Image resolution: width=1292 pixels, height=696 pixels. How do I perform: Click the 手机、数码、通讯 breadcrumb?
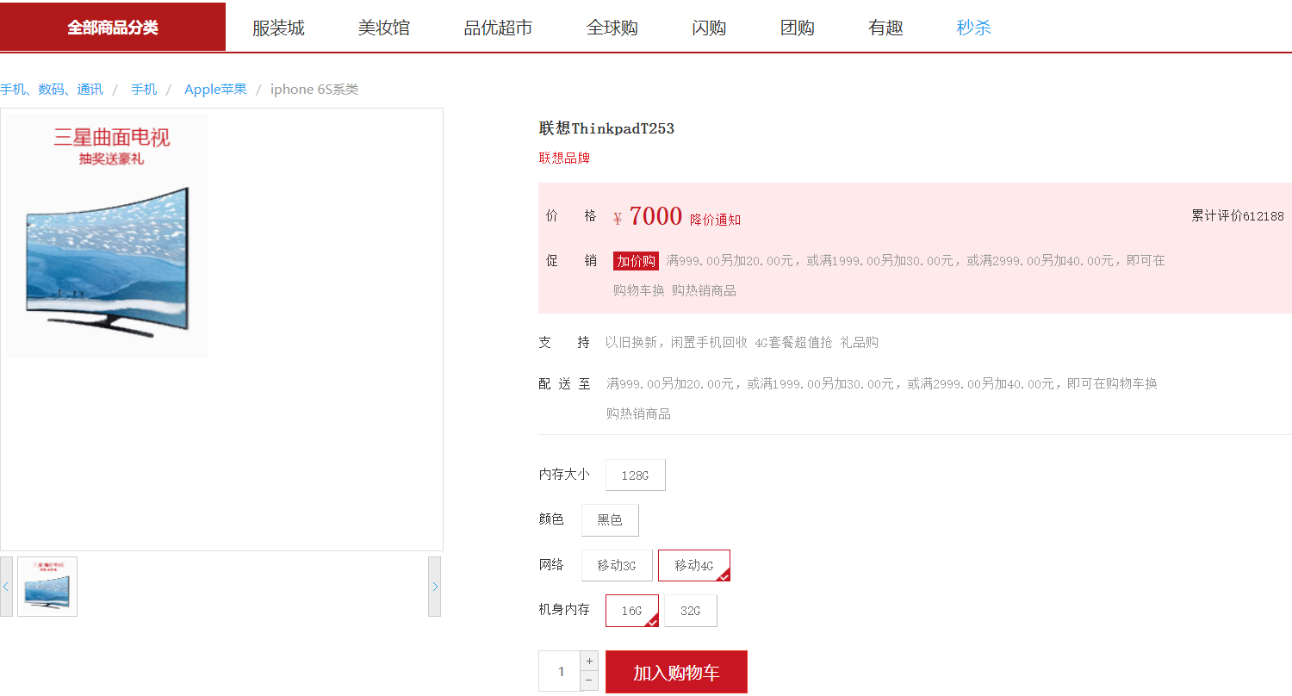pos(52,90)
